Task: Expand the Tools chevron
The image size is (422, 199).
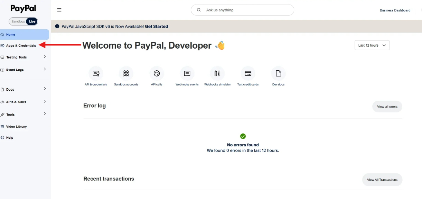Action: (x=45, y=114)
